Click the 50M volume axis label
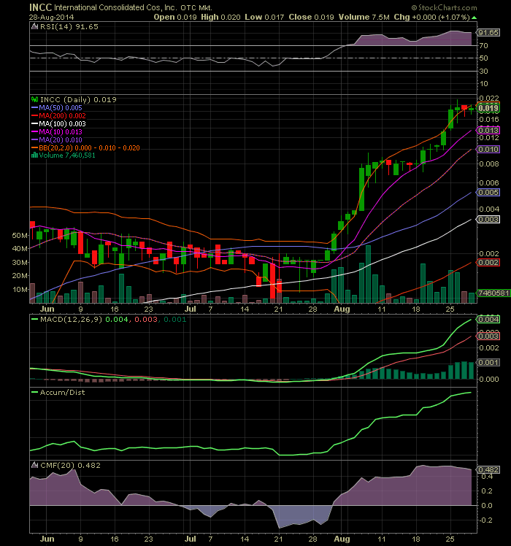This screenshot has width=511, height=546. [20, 235]
